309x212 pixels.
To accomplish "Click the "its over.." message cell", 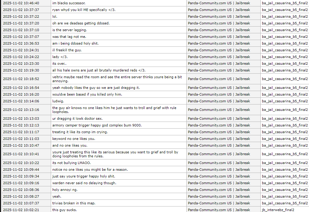I will click(x=59, y=64).
